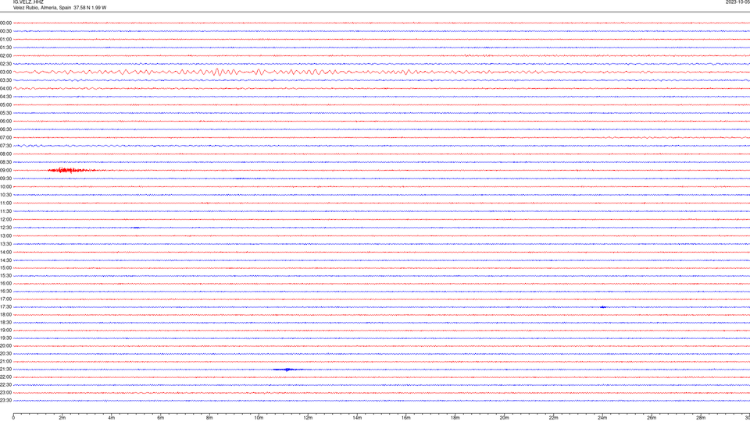Select the 00:30 trace time label

coord(5,31)
